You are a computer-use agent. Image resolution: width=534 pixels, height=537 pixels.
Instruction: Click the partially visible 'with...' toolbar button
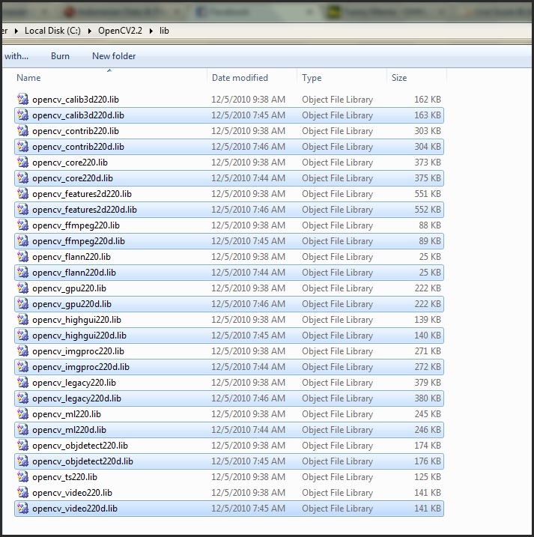tap(16, 56)
